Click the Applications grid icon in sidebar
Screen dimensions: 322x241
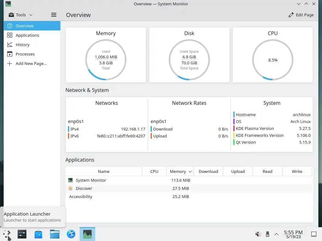click(x=10, y=35)
